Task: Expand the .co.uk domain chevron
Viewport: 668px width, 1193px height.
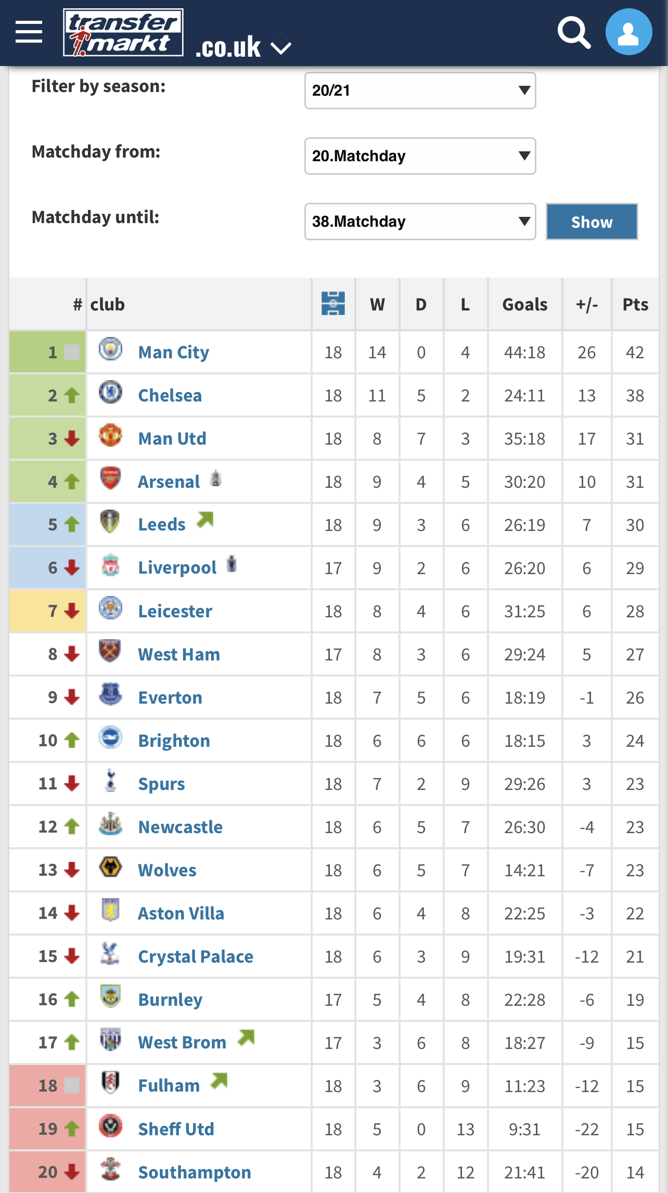Action: click(x=281, y=48)
